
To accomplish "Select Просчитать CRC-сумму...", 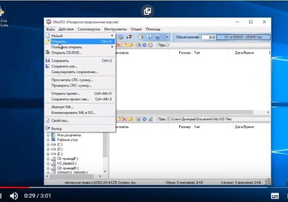I will pos(80,80).
